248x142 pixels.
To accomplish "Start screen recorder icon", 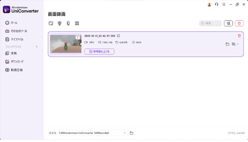I will tap(51, 23).
